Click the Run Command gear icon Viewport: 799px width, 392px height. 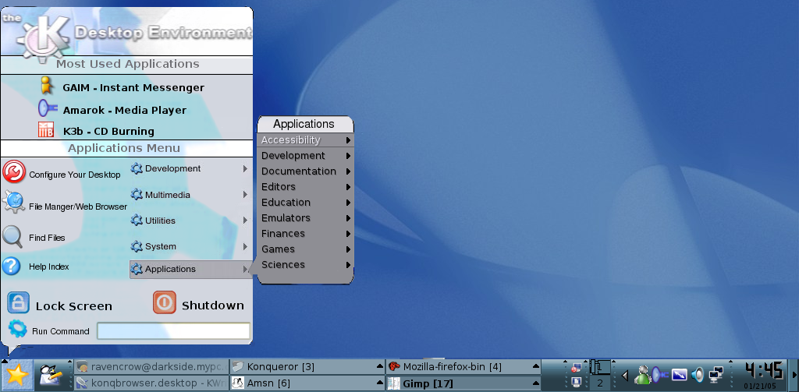click(x=18, y=329)
